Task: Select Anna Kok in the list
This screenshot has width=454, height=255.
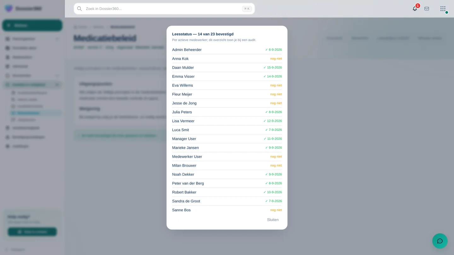Action: coord(180,59)
